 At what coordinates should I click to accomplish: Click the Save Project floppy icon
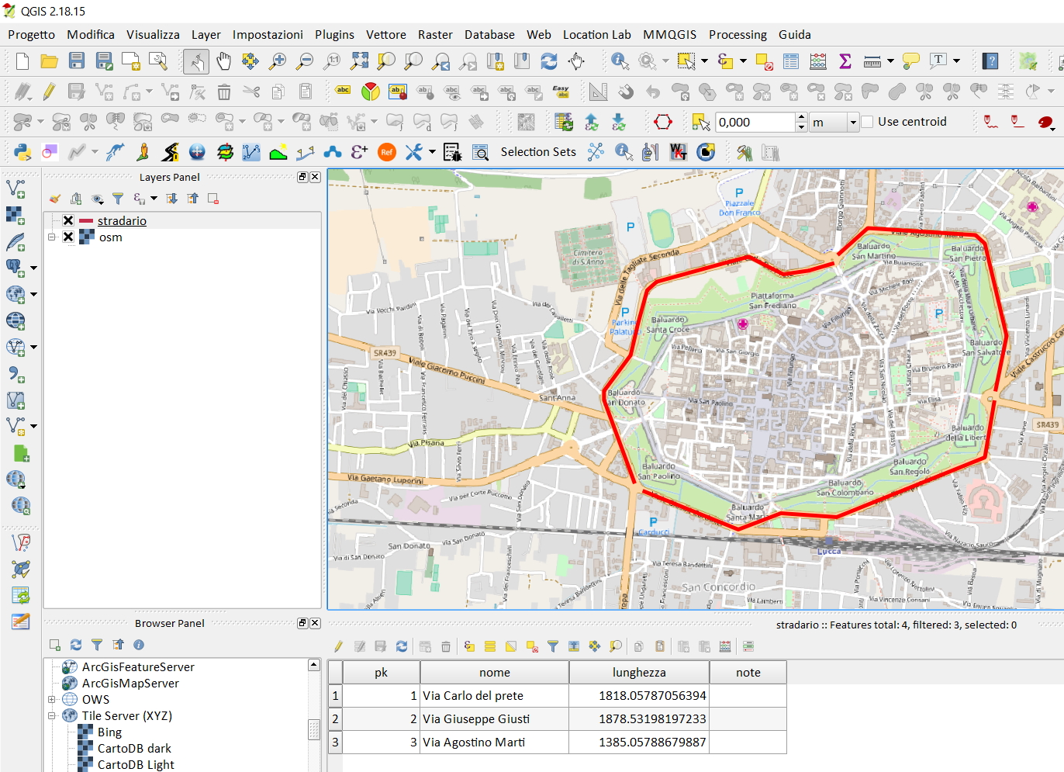[x=76, y=61]
